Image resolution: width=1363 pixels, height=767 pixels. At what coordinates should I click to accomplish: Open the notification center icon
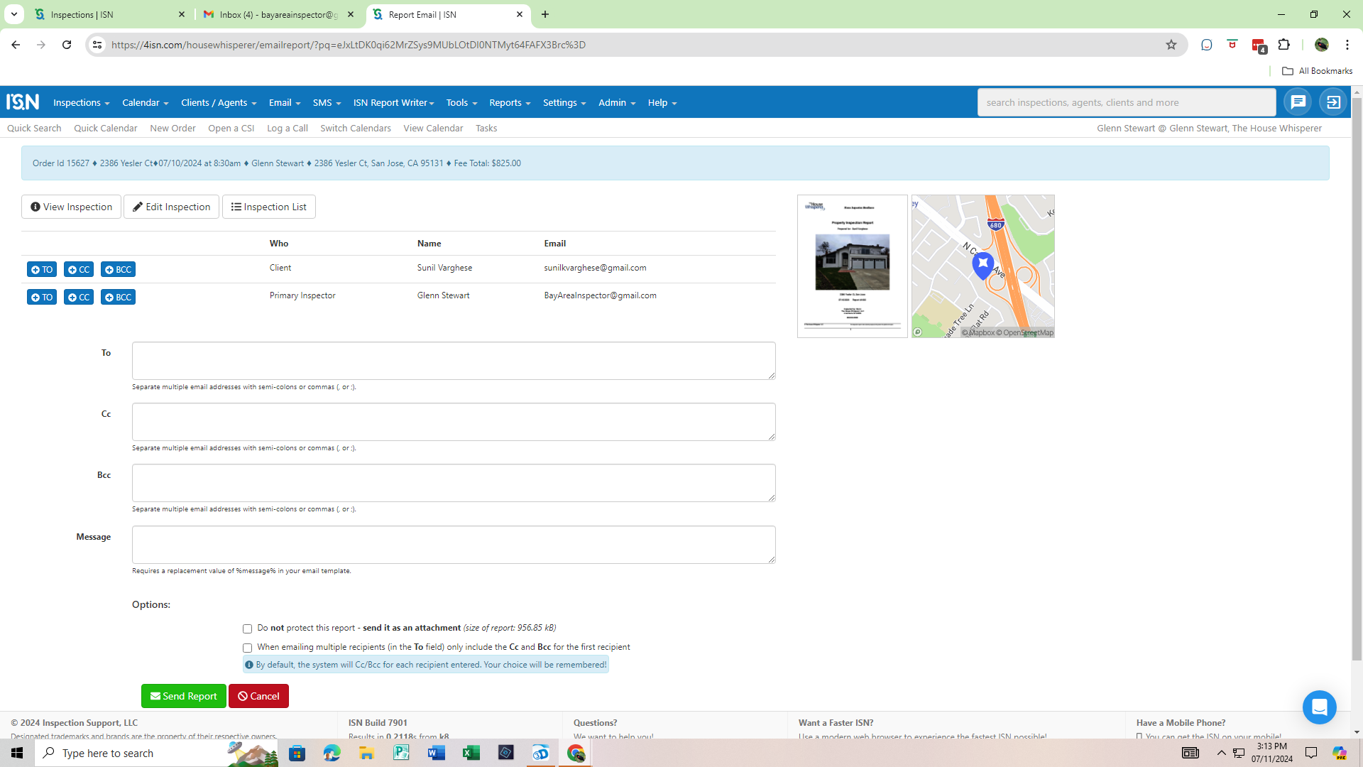[1311, 753]
